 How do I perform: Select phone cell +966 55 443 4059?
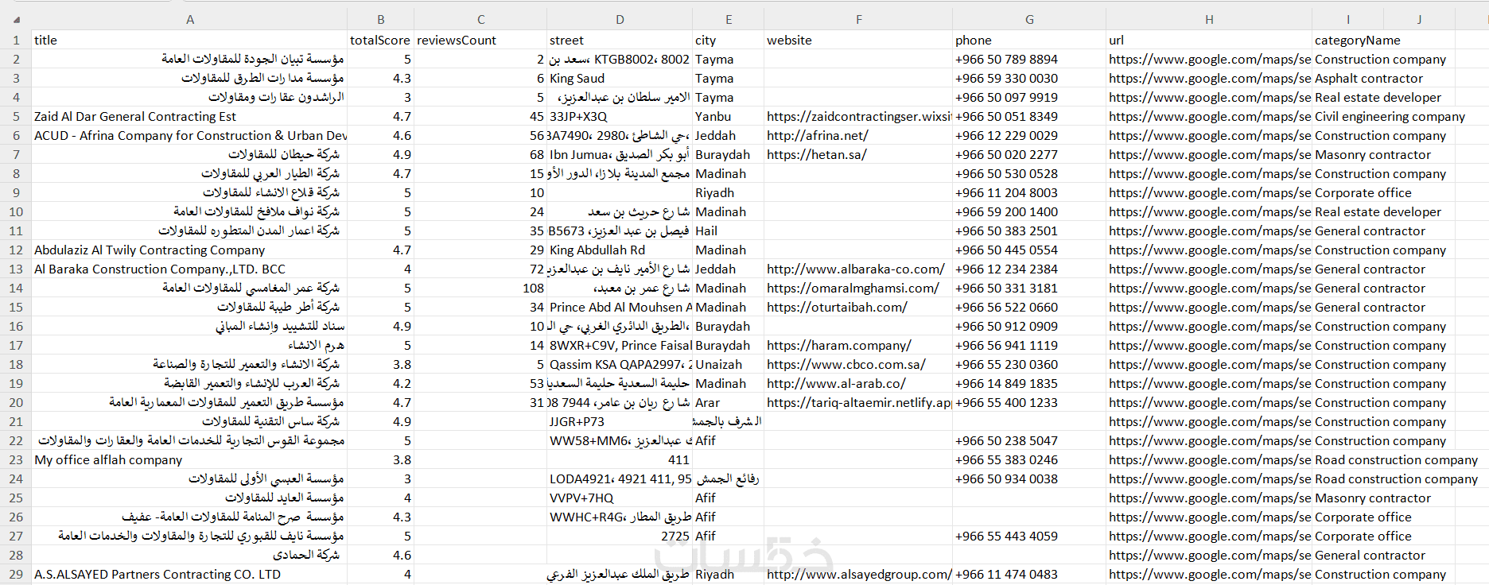[x=1029, y=536]
